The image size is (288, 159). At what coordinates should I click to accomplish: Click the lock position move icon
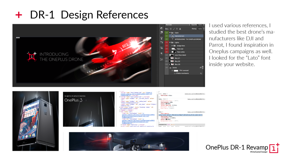pyautogui.click(x=178, y=28)
